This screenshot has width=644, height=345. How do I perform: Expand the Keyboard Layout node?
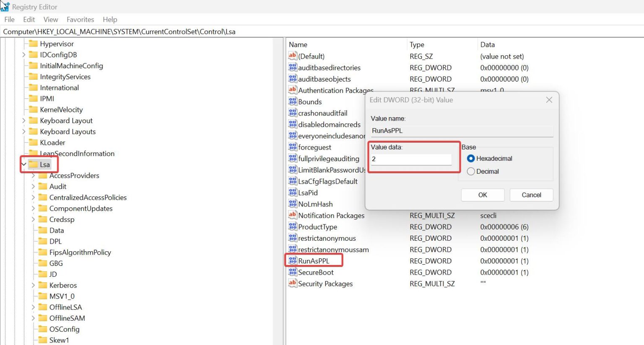pyautogui.click(x=24, y=121)
